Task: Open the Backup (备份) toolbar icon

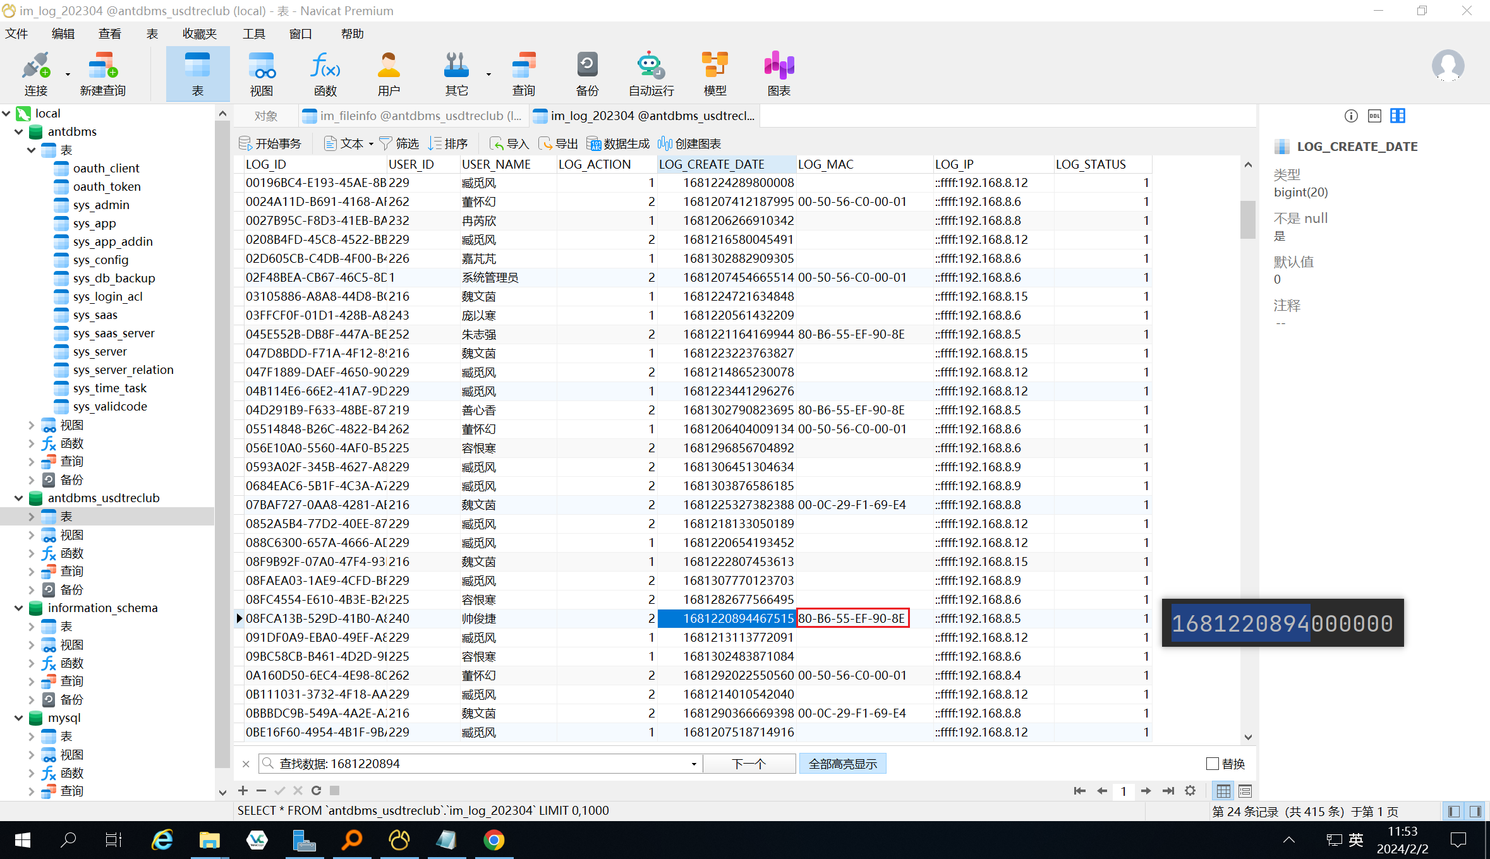Action: (x=587, y=74)
